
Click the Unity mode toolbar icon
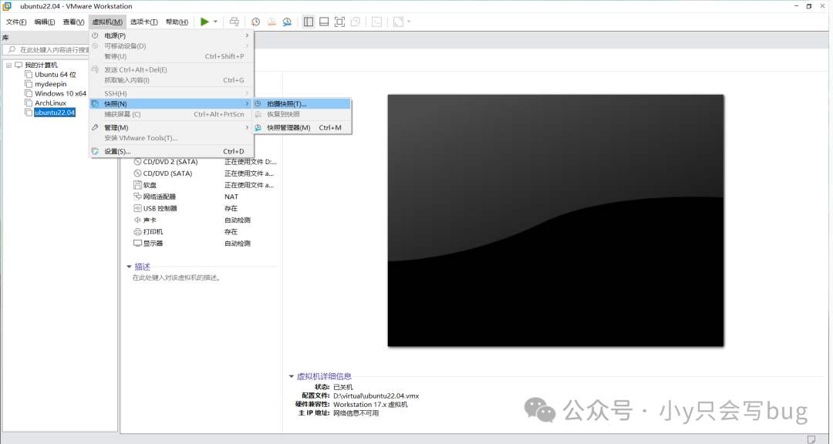(356, 22)
